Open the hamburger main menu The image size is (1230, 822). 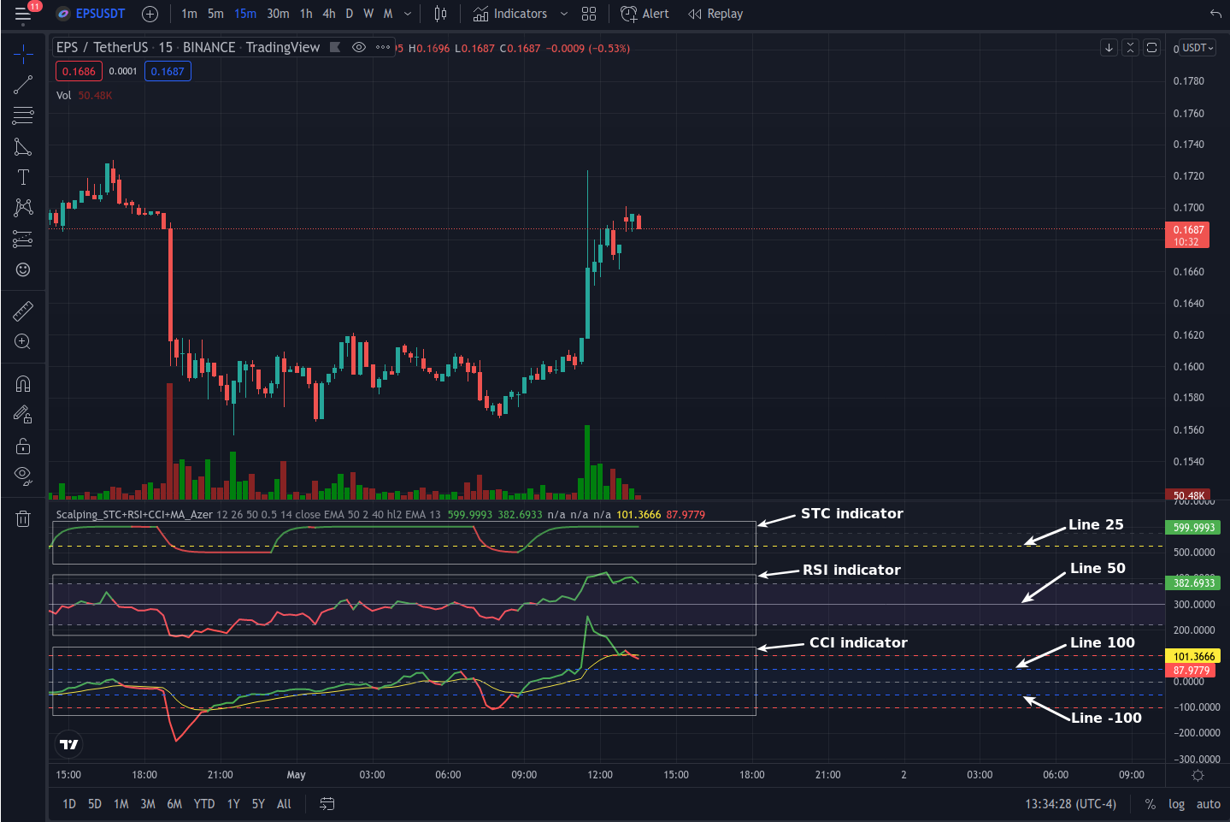click(23, 14)
